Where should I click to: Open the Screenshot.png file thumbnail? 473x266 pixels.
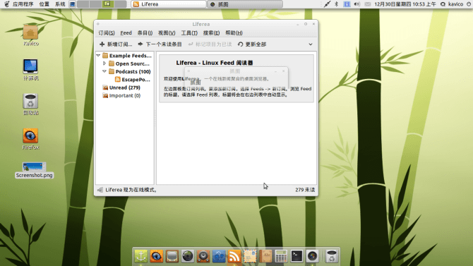[x=34, y=167]
